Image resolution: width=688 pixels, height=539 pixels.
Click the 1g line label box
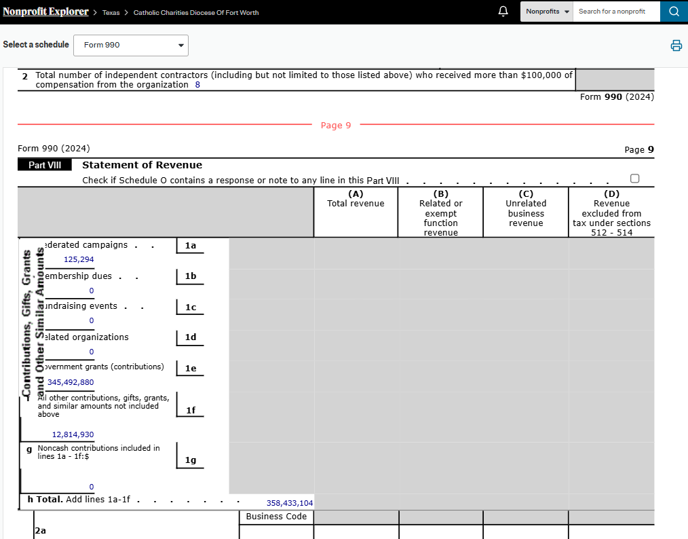pyautogui.click(x=191, y=456)
